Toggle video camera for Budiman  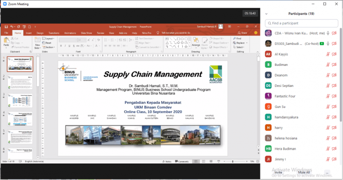[334, 65]
